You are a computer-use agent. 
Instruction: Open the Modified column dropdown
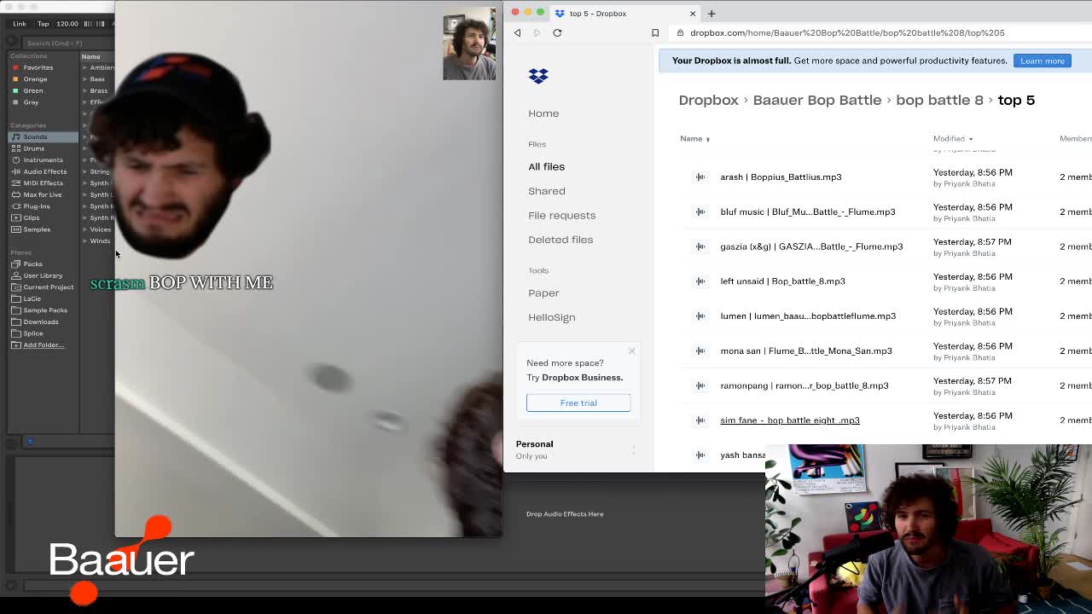pos(953,138)
